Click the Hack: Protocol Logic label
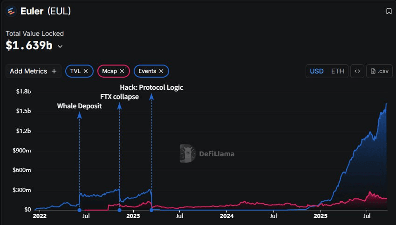The width and height of the screenshot is (396, 225). pyautogui.click(x=151, y=87)
